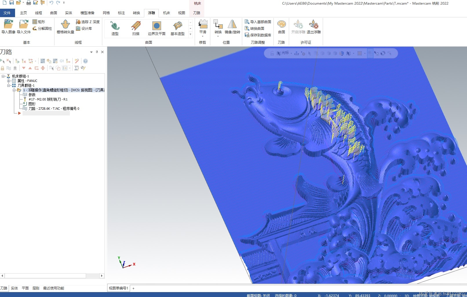The image size is (467, 297).
Task: Click the Print icon in quick access toolbar
Action: click(x=29, y=3)
